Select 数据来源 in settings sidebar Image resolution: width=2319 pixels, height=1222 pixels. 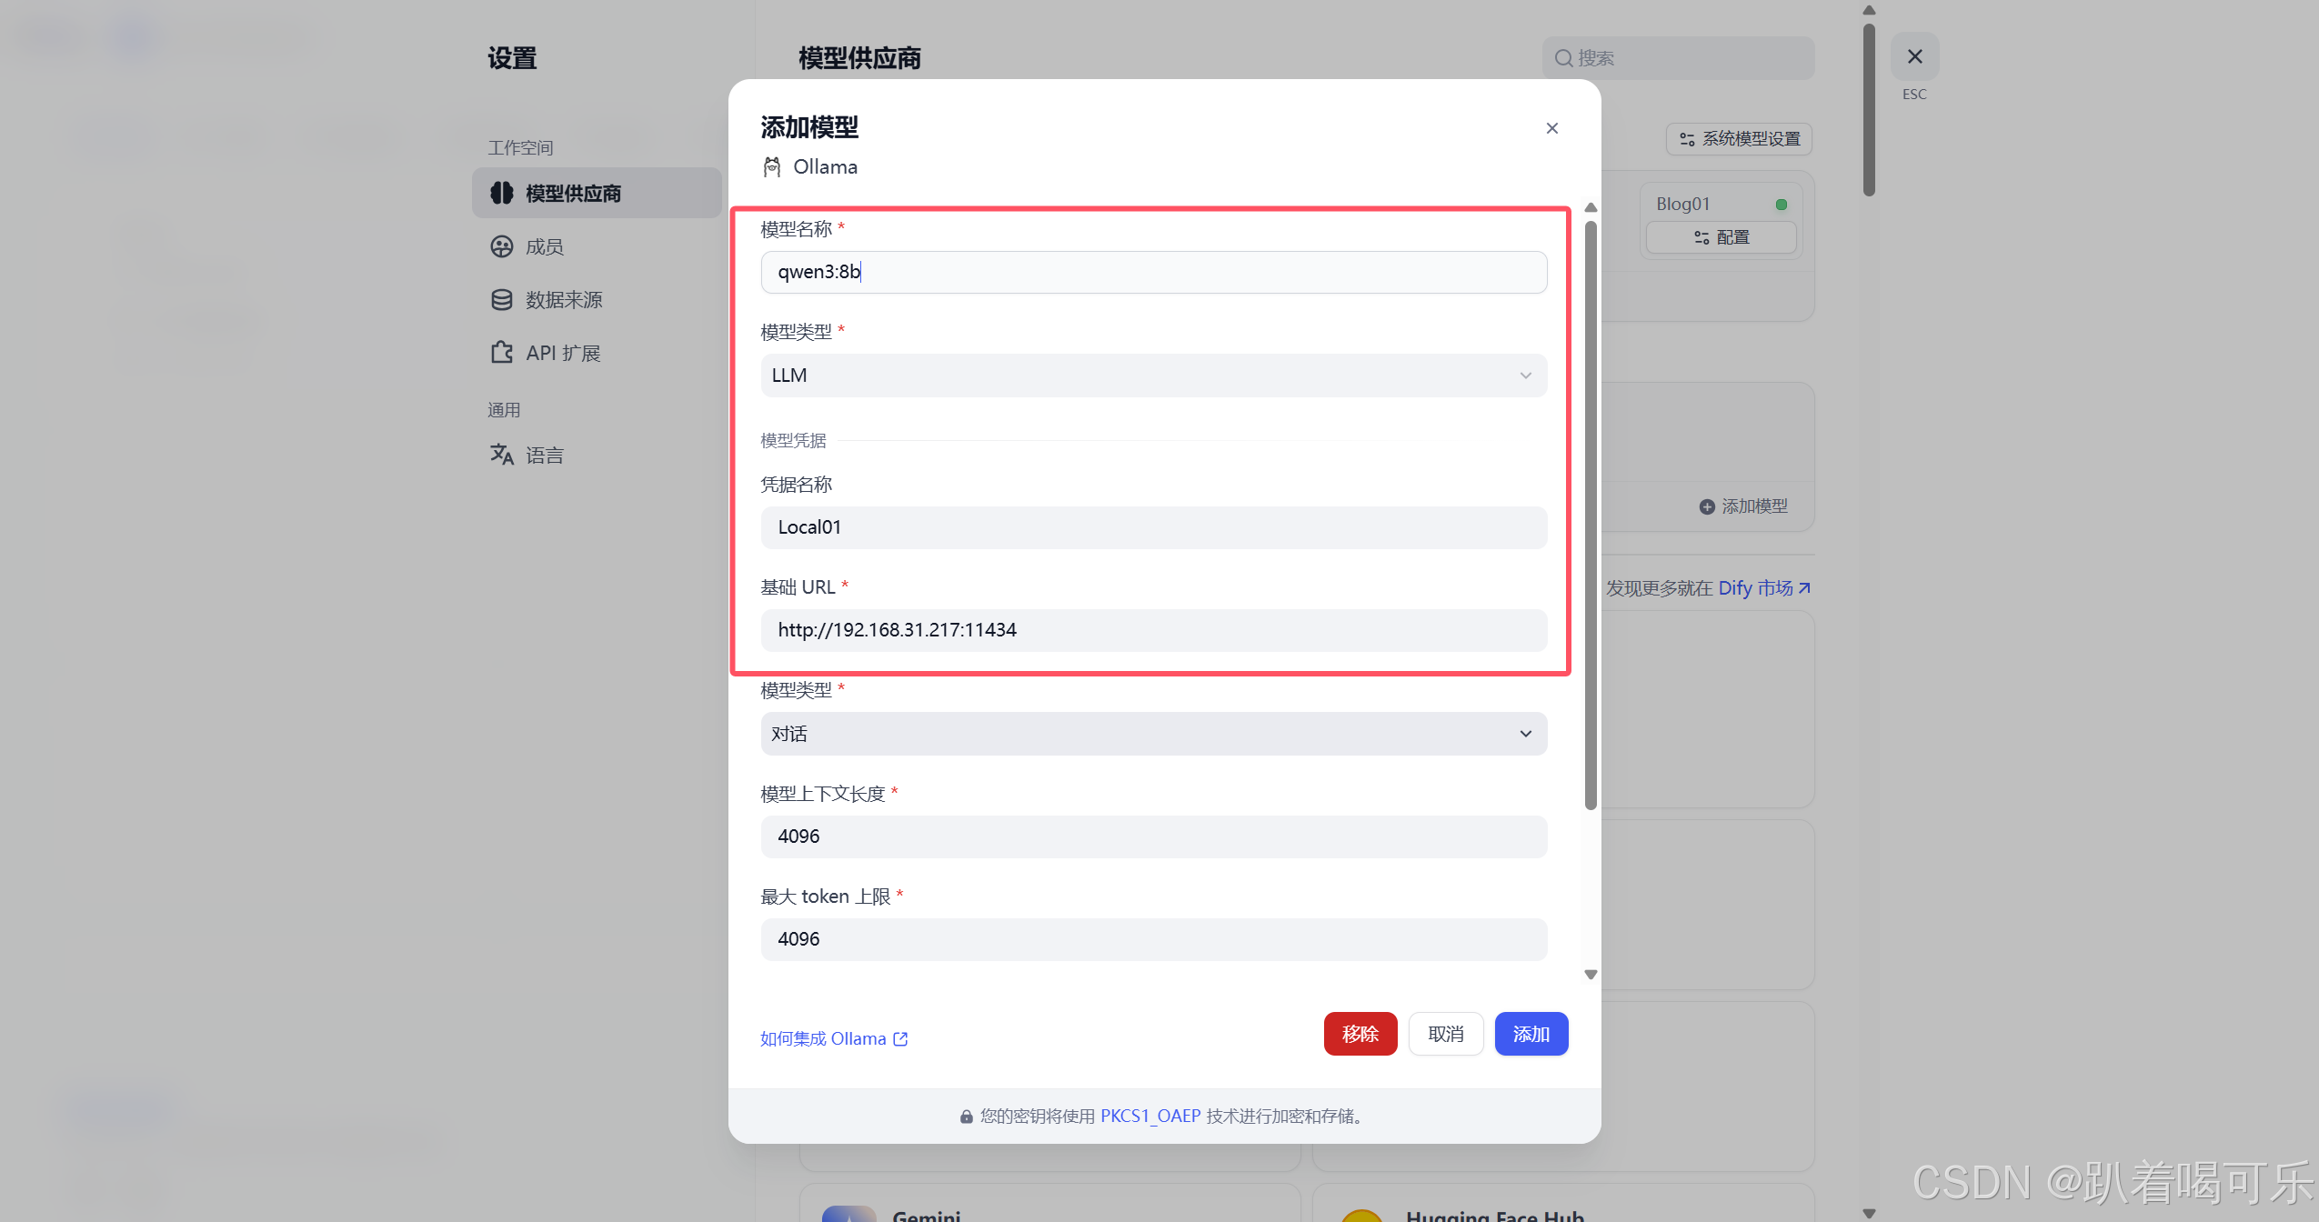pos(597,300)
